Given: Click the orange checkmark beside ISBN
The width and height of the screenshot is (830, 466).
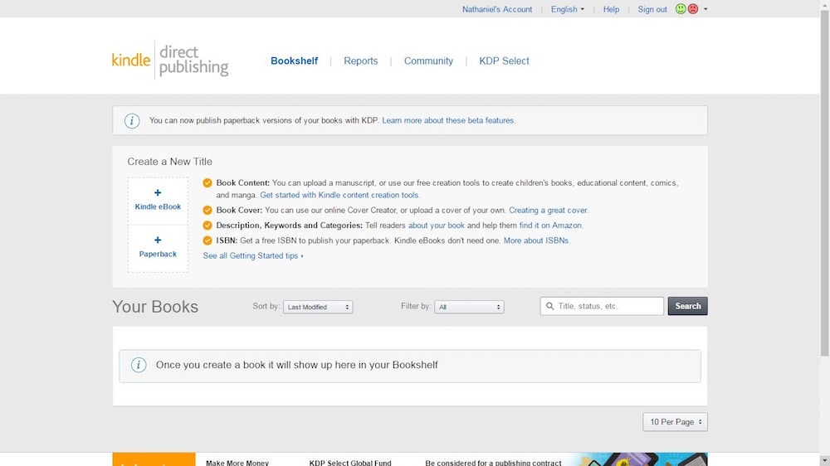Looking at the screenshot, I should pyautogui.click(x=207, y=240).
